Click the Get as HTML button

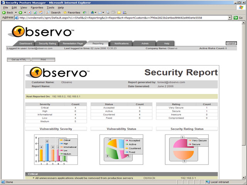19,60
